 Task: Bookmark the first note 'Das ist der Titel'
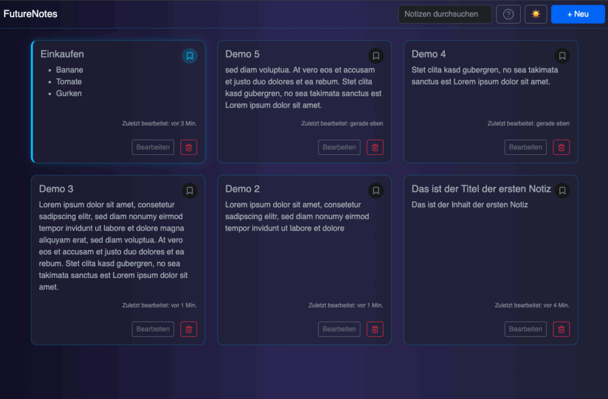pos(562,191)
